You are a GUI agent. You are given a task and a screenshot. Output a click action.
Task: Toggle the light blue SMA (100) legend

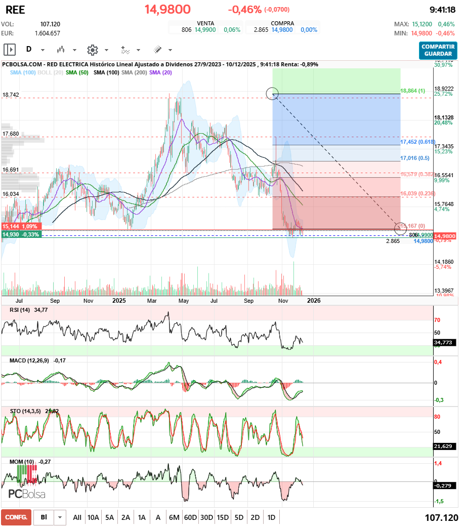pos(23,72)
